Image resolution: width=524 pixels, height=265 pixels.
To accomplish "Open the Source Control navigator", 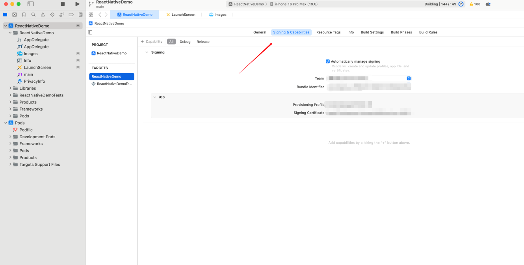I will [15, 15].
